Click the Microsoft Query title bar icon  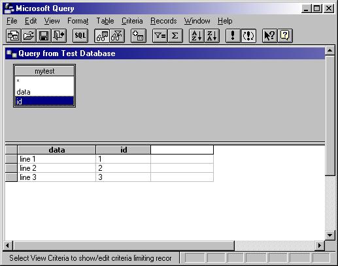pos(9,8)
